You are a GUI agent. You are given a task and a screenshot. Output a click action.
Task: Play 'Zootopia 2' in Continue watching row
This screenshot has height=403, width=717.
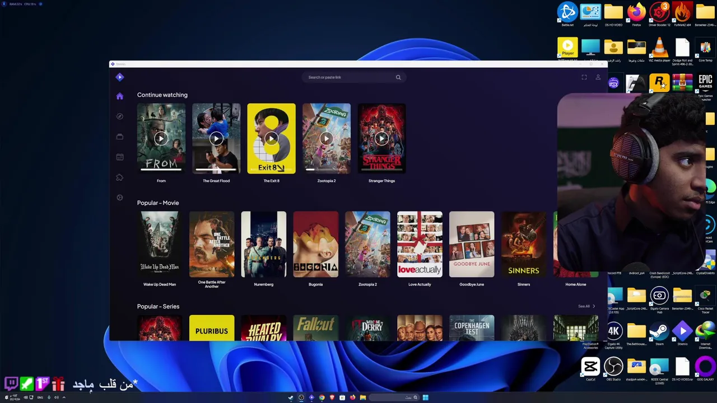[327, 138]
